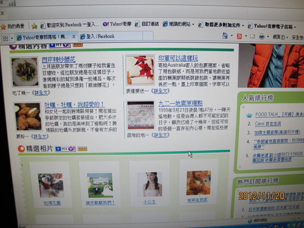Click the crown icon for first-ranked blog
Viewport: 304px width, 228px height.
[249, 116]
